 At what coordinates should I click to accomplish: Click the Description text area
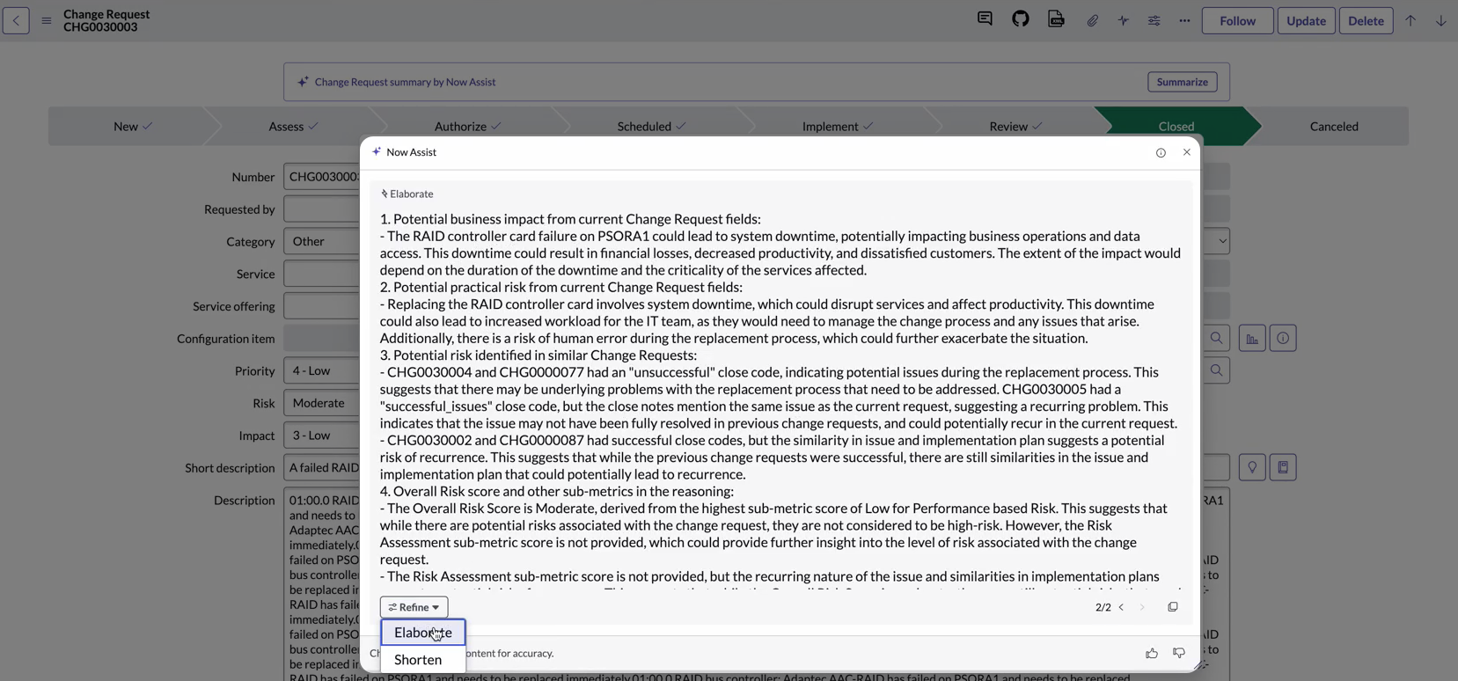322,583
